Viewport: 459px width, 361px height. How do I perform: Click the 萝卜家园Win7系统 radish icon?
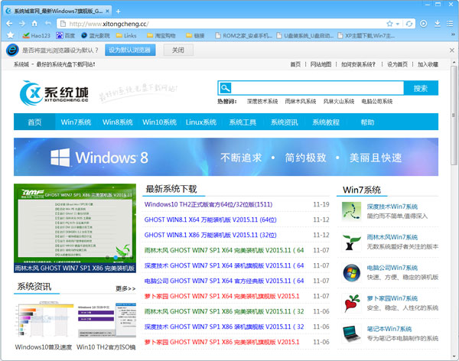click(352, 304)
